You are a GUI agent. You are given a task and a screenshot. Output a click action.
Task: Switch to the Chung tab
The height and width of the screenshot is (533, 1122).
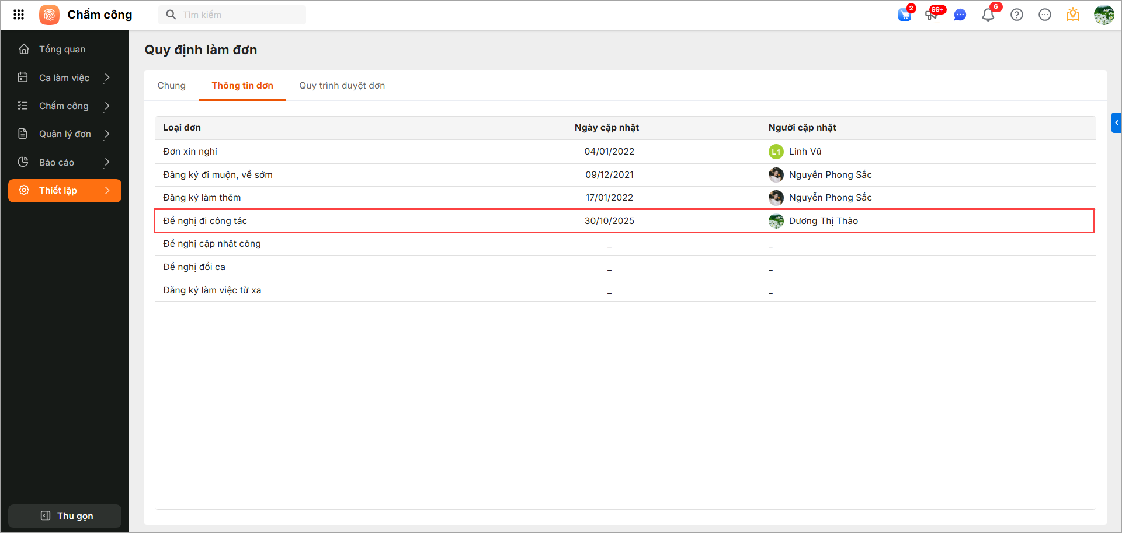coord(171,86)
